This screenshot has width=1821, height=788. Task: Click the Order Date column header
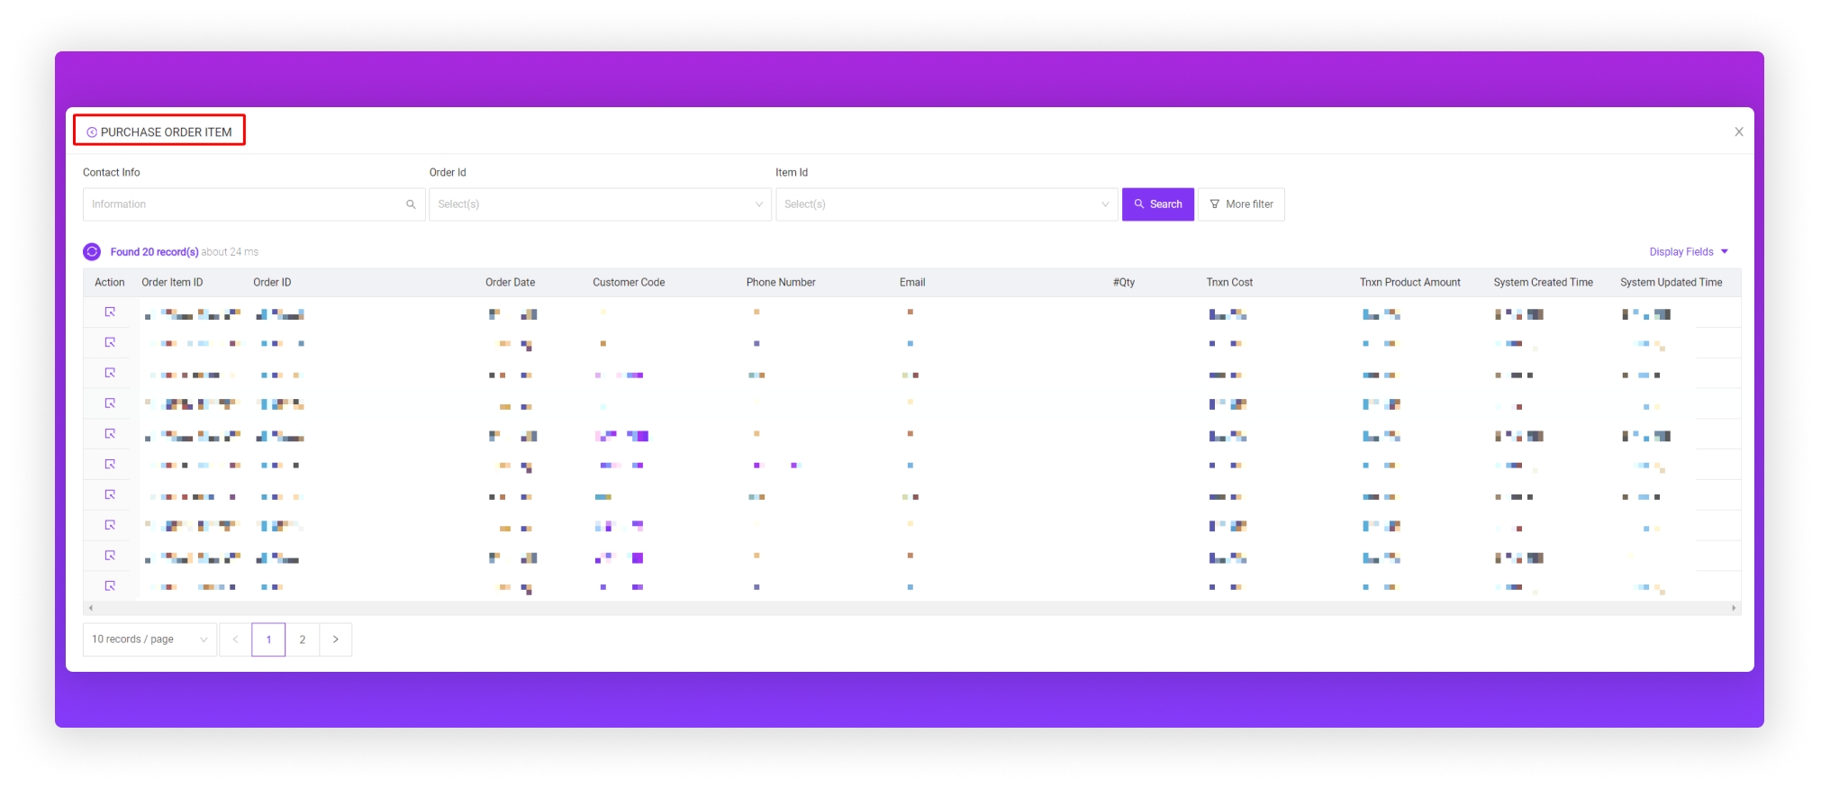(x=510, y=283)
